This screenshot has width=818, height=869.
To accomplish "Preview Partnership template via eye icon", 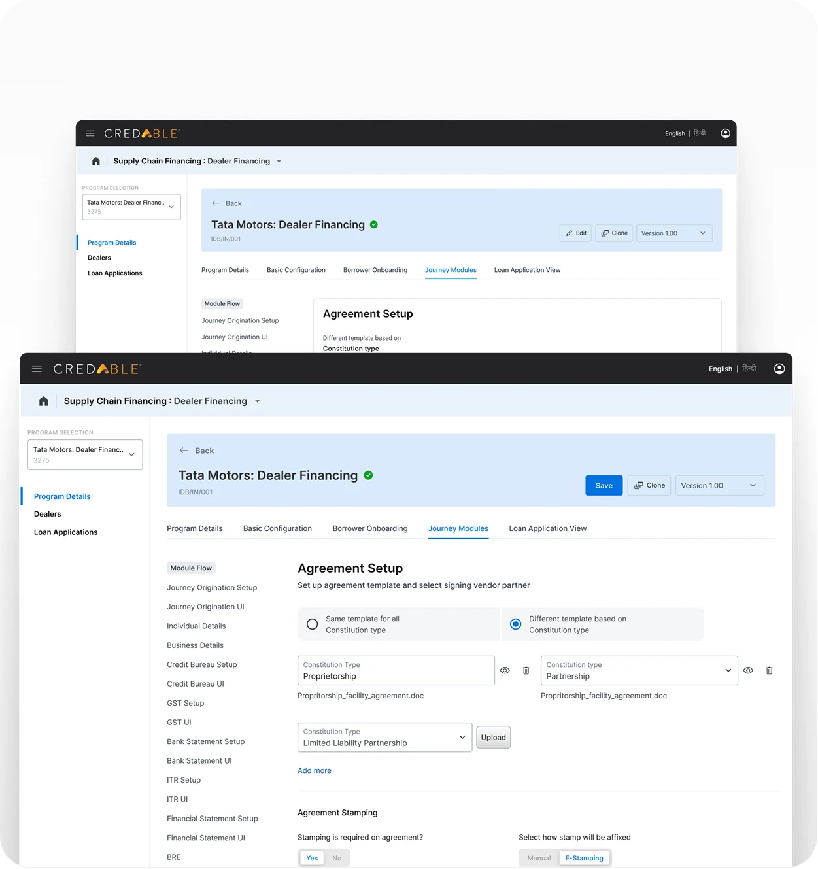I will tap(748, 670).
